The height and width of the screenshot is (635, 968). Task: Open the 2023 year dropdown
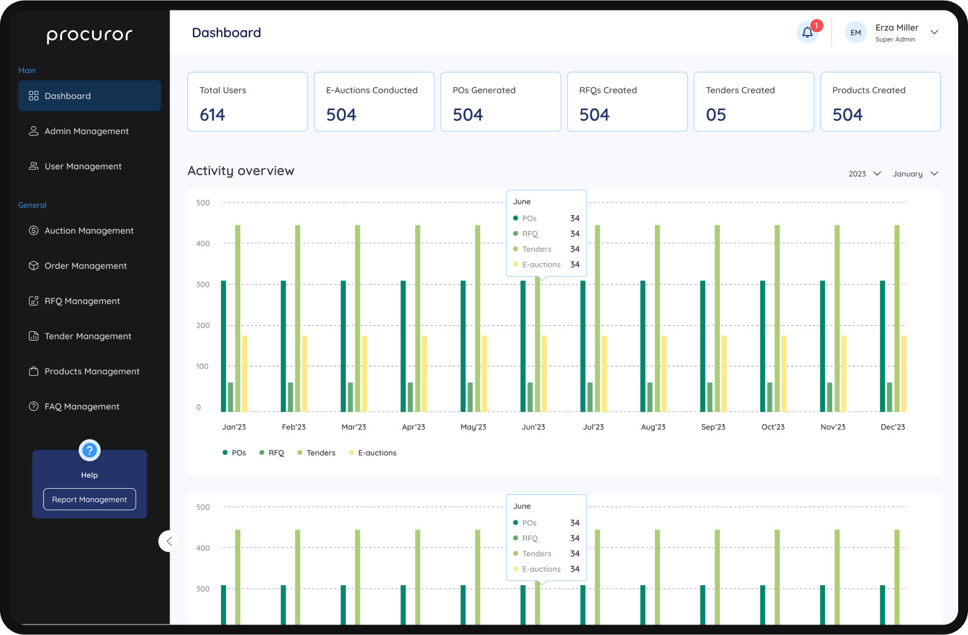pyautogui.click(x=865, y=174)
